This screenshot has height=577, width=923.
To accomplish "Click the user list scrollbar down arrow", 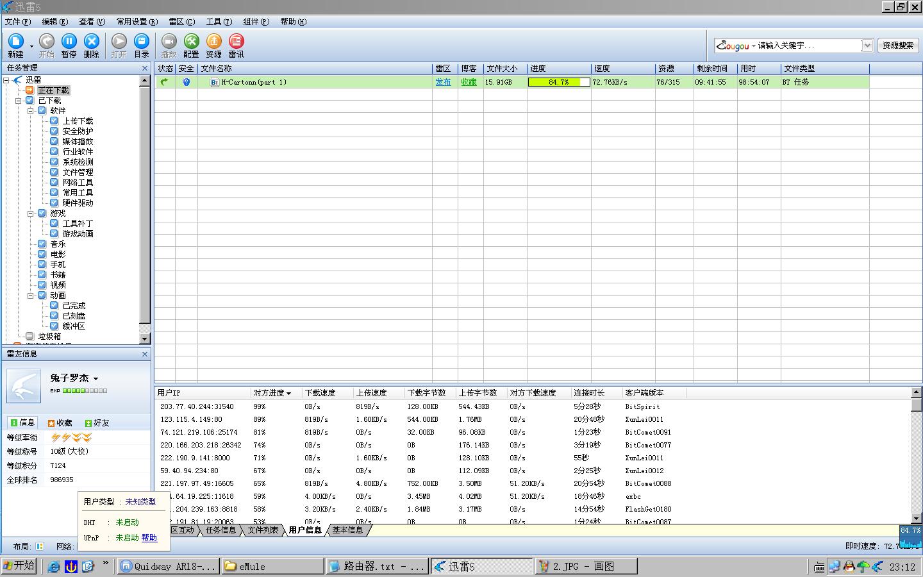I will (917, 518).
